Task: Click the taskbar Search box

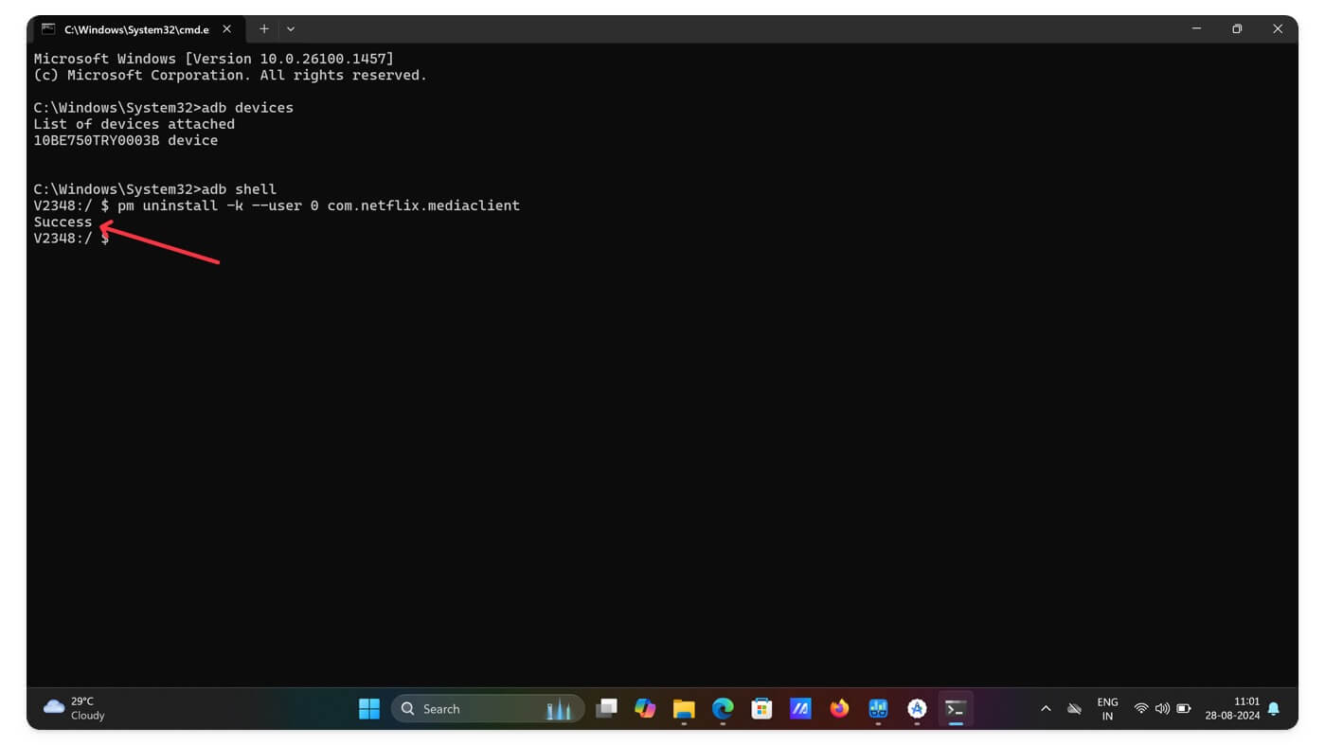Action: 488,708
